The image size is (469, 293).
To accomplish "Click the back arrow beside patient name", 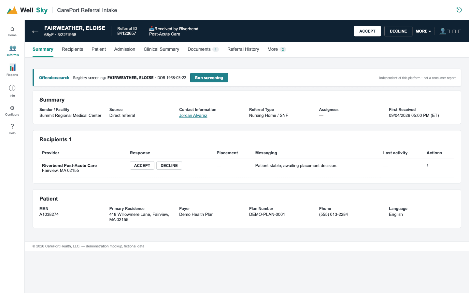I will 35,32.
